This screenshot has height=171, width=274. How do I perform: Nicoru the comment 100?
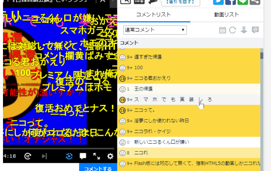click(122, 68)
